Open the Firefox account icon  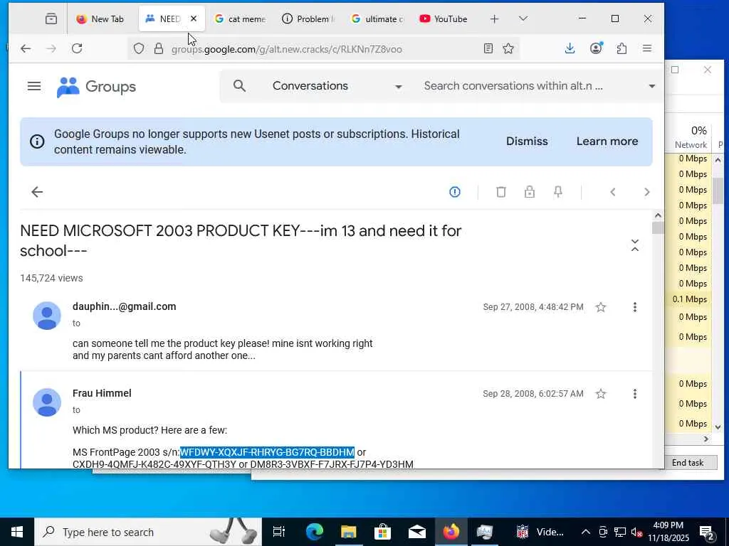596,48
